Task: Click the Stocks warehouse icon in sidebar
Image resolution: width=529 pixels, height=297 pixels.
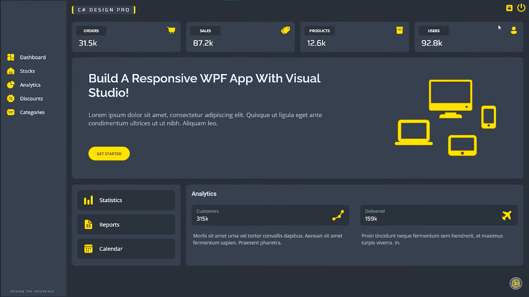Action: pos(11,71)
